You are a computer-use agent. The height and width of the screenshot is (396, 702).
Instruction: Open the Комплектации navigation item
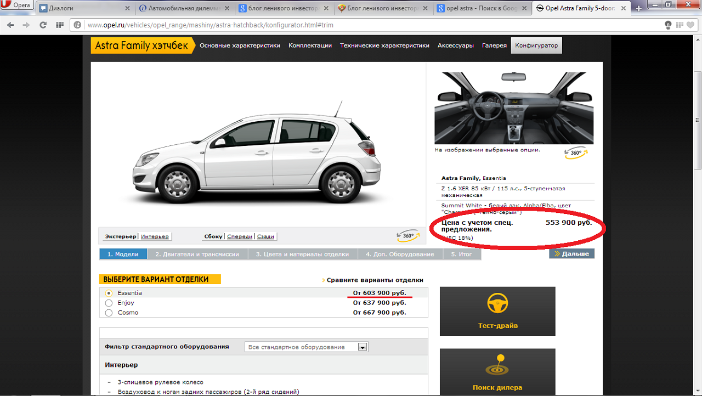(x=310, y=46)
